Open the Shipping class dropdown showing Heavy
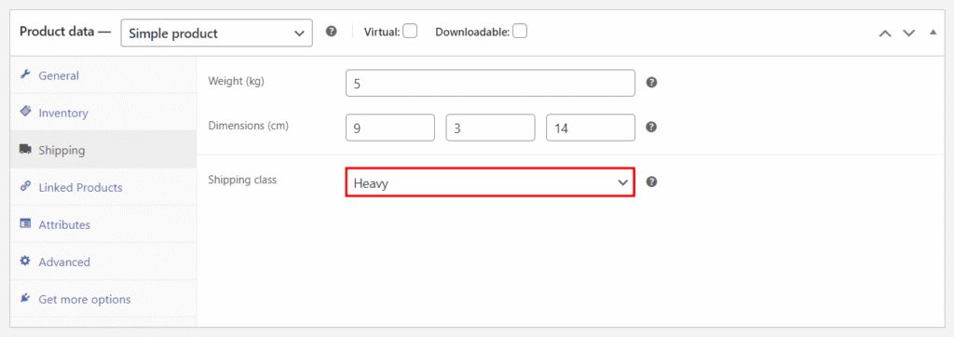Viewport: 954px width, 337px height. (x=490, y=182)
